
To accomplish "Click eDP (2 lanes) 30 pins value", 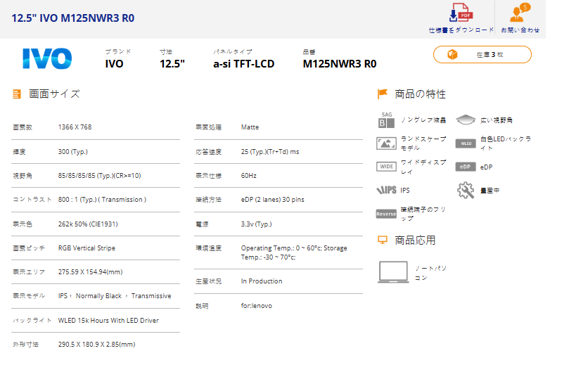I will tap(272, 200).
